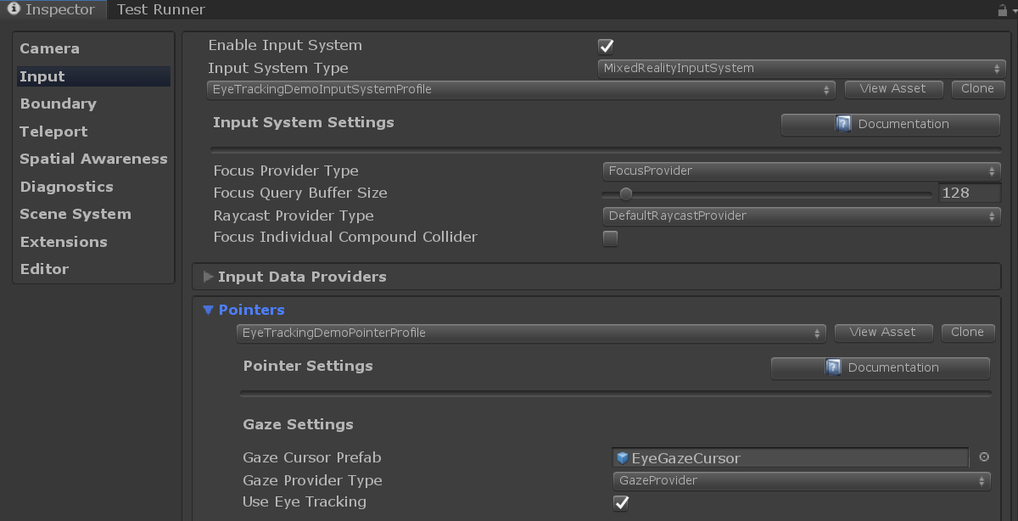Open the Gaze Provider Type dropdown
Screen dimensions: 1018x521
801,480
